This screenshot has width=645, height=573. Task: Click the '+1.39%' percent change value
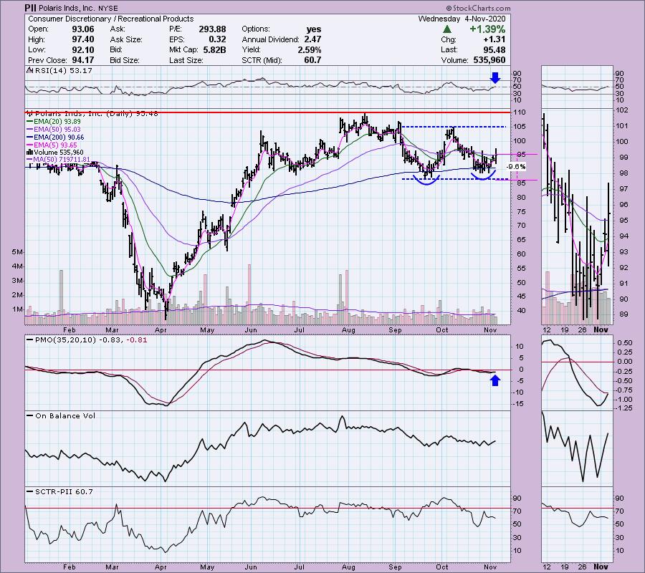(x=487, y=29)
